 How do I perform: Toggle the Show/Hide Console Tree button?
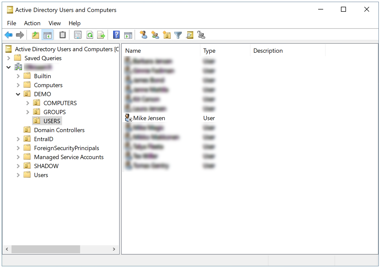click(48, 35)
